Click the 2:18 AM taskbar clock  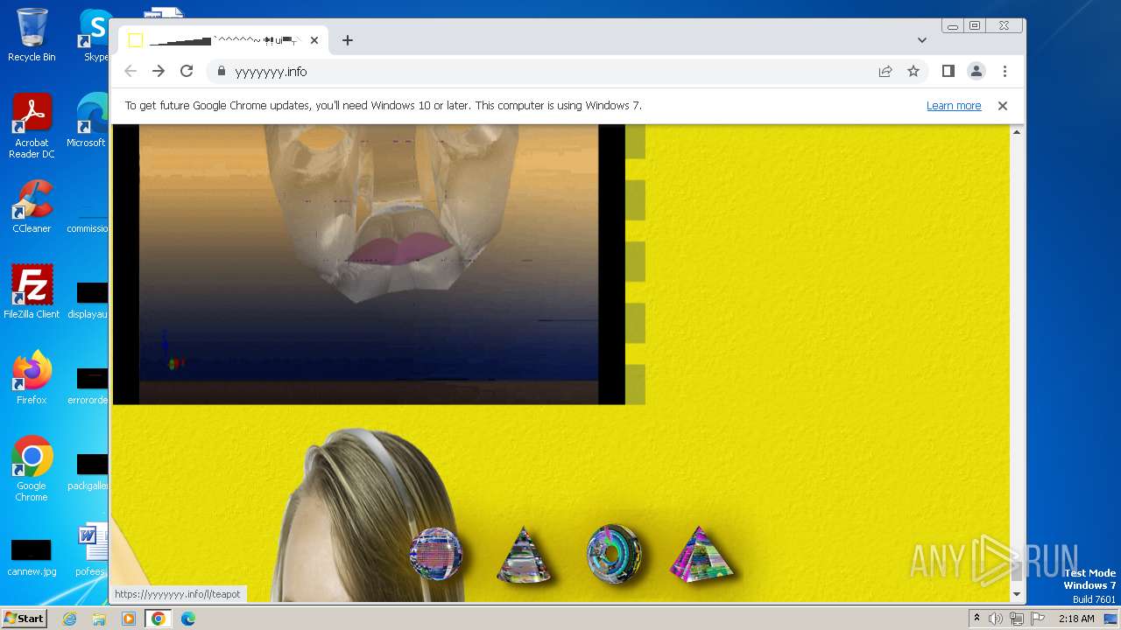click(x=1076, y=619)
